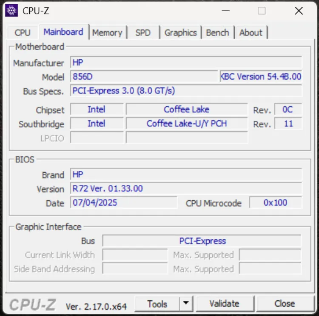Click the Manufacturer field showing HP
Viewport: 319px width, 316px height.
pyautogui.click(x=186, y=63)
